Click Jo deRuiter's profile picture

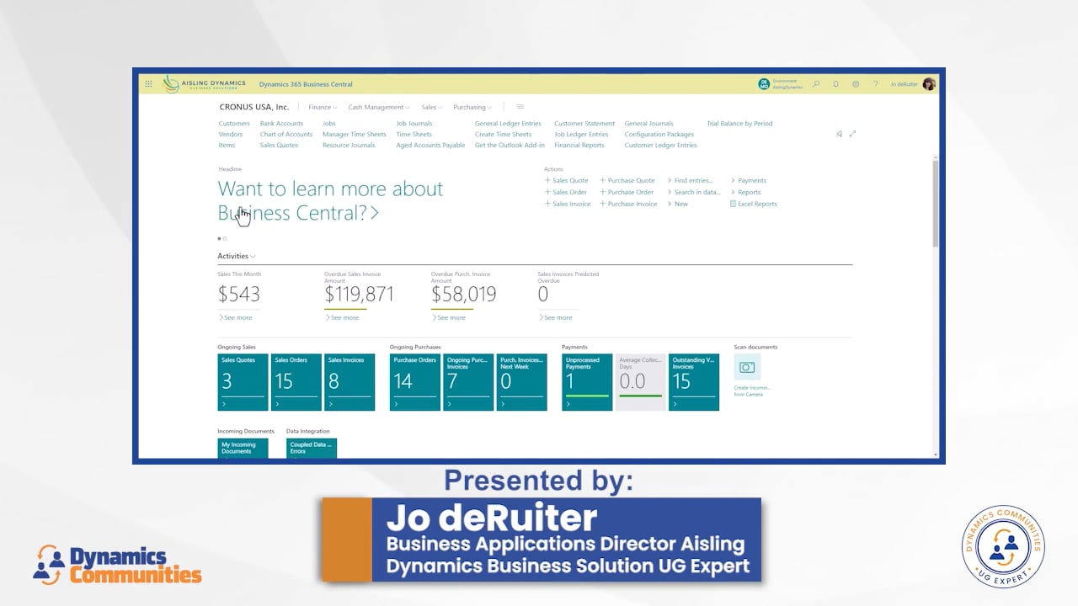929,83
